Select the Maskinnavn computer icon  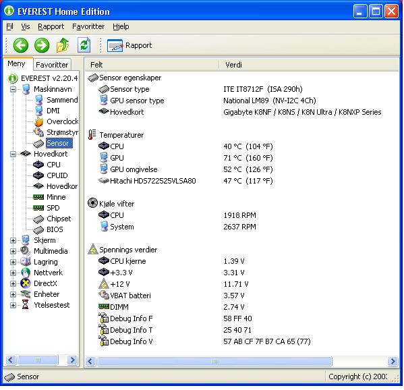(x=26, y=89)
